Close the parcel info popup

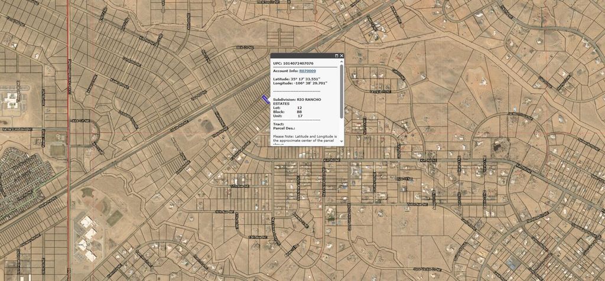(341, 55)
